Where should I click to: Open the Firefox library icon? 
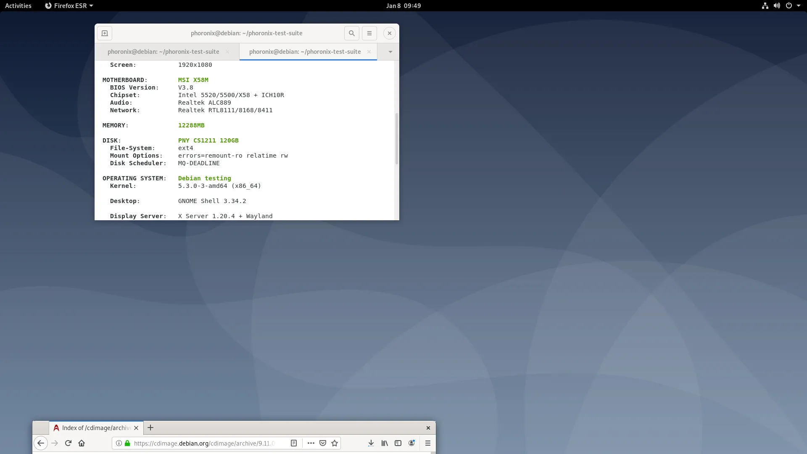(385, 443)
